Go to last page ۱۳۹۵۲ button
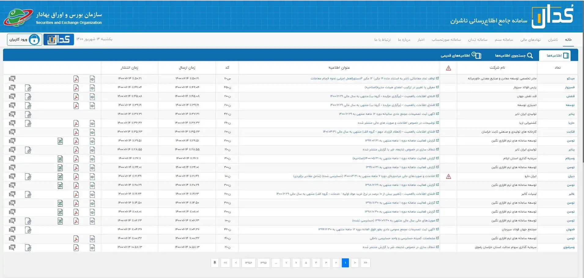 point(248,263)
